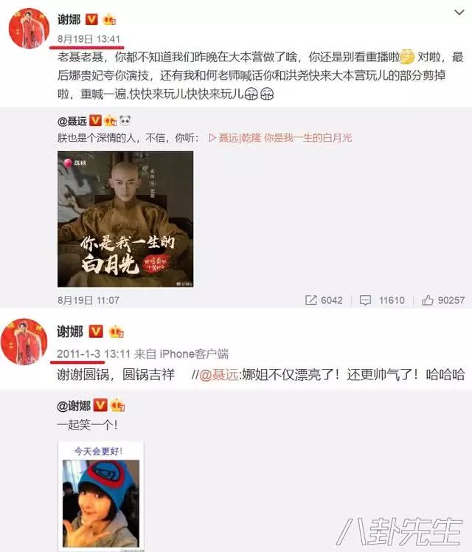Click the 8月19日 13:41 timestamp
This screenshot has height=552, width=472.
point(88,38)
